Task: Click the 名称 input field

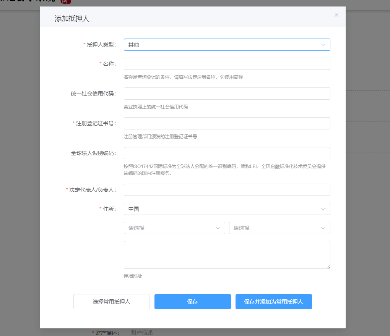Action: click(x=227, y=64)
